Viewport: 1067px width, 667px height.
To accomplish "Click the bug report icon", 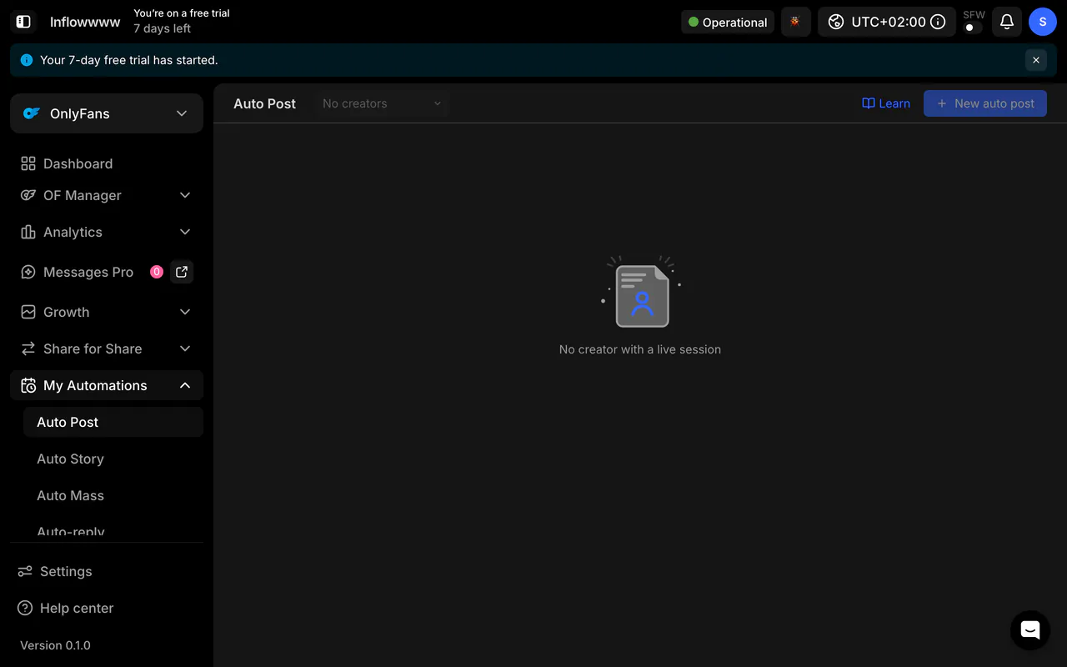I will click(x=795, y=22).
